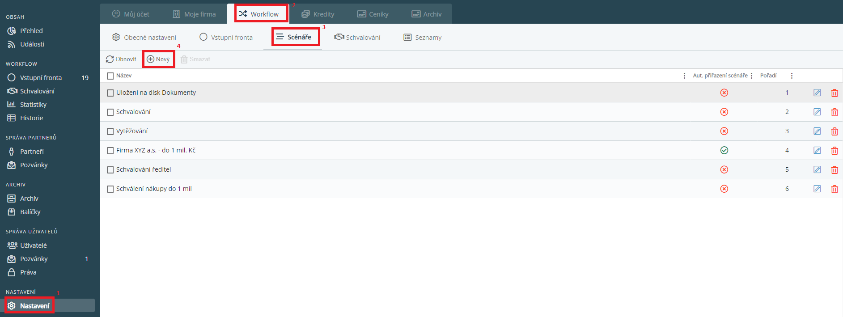Delete the Vytěžování scenario via trash icon
This screenshot has width=843, height=317.
point(834,131)
